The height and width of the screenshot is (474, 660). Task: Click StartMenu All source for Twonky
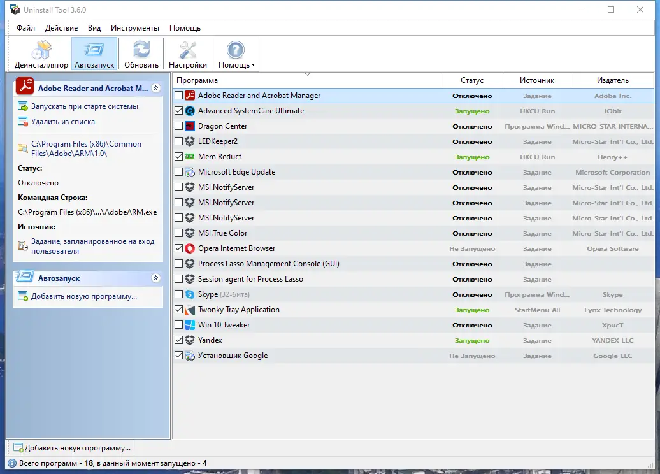[x=537, y=310]
